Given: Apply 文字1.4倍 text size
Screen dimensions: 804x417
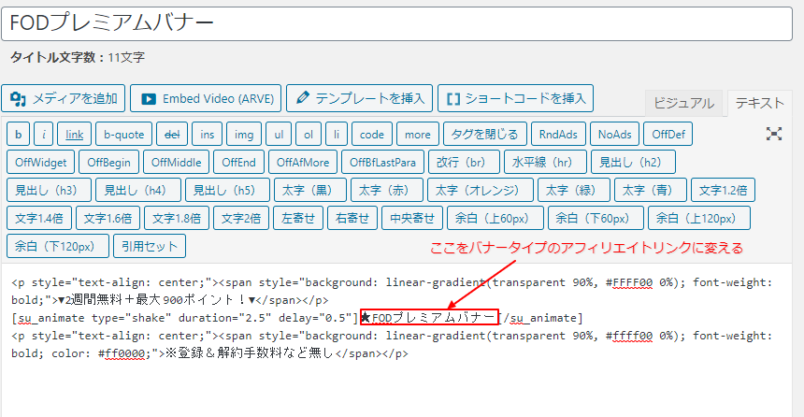Looking at the screenshot, I should [39, 218].
